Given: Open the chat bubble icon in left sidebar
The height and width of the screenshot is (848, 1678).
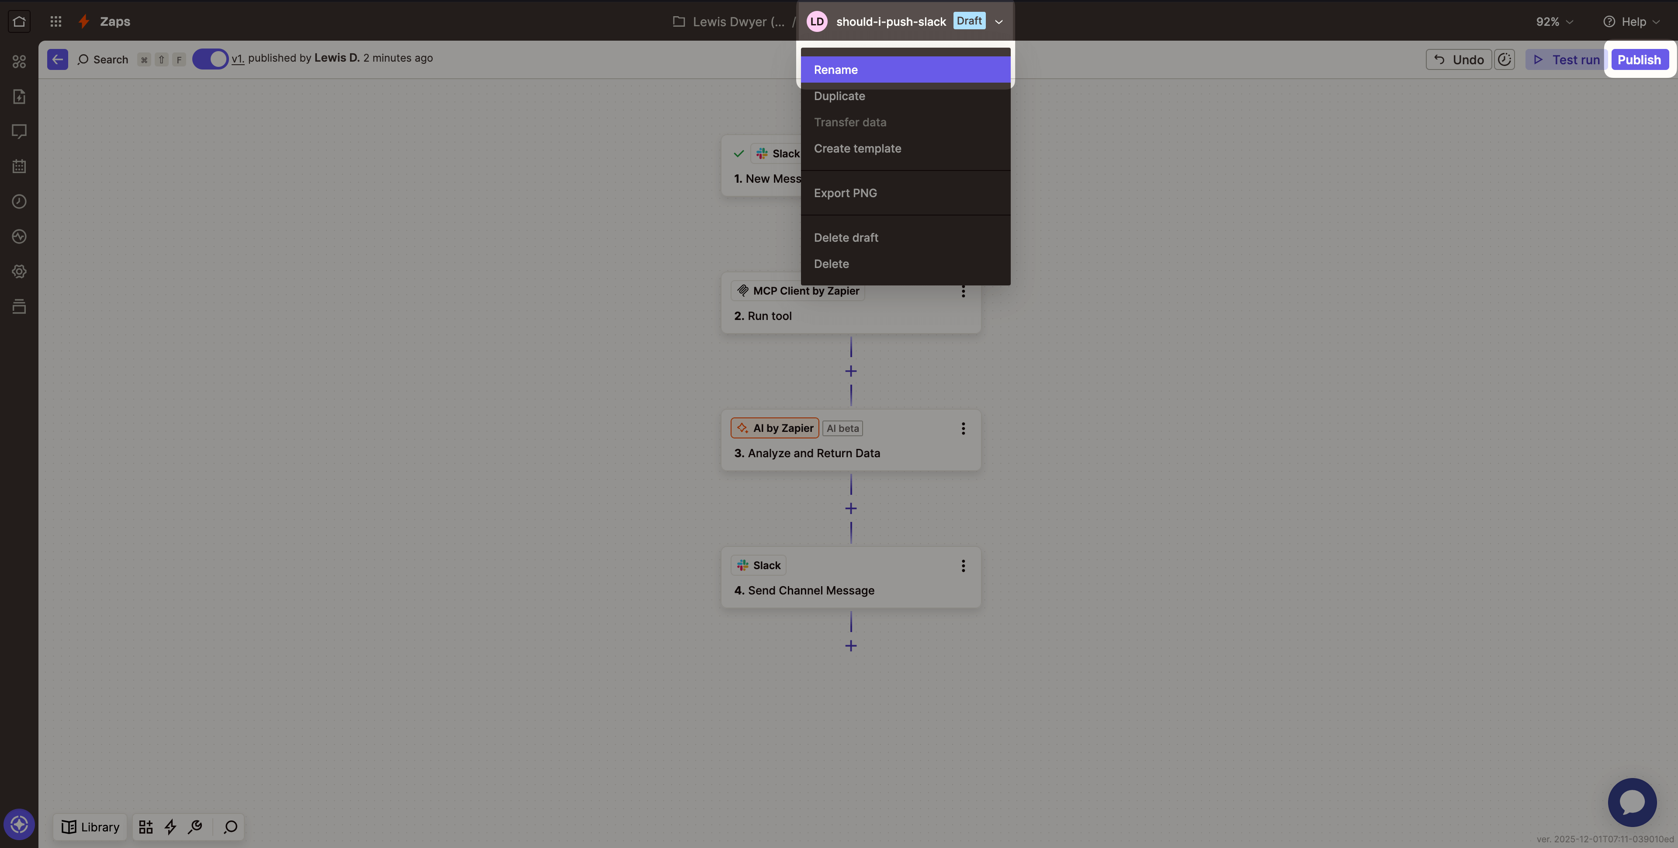Looking at the screenshot, I should [19, 132].
